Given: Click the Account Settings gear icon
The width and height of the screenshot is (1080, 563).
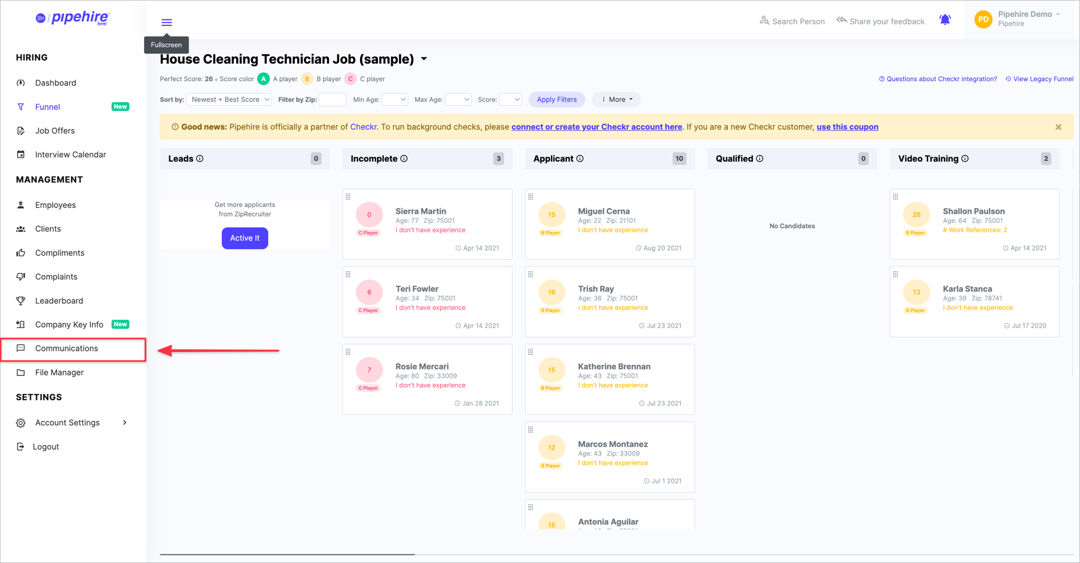Looking at the screenshot, I should coord(21,423).
